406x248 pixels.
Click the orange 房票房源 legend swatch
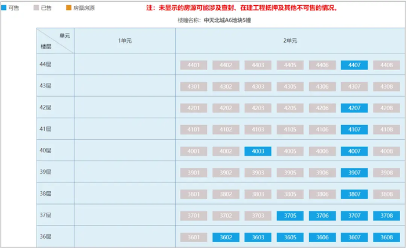click(x=68, y=8)
